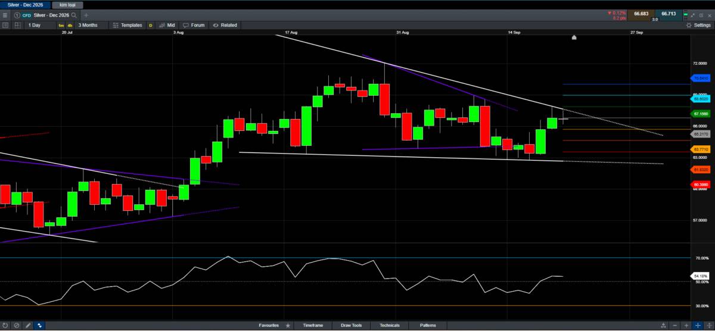Expand the Templates menu
Image resolution: width=715 pixels, height=331 pixels.
coord(128,25)
